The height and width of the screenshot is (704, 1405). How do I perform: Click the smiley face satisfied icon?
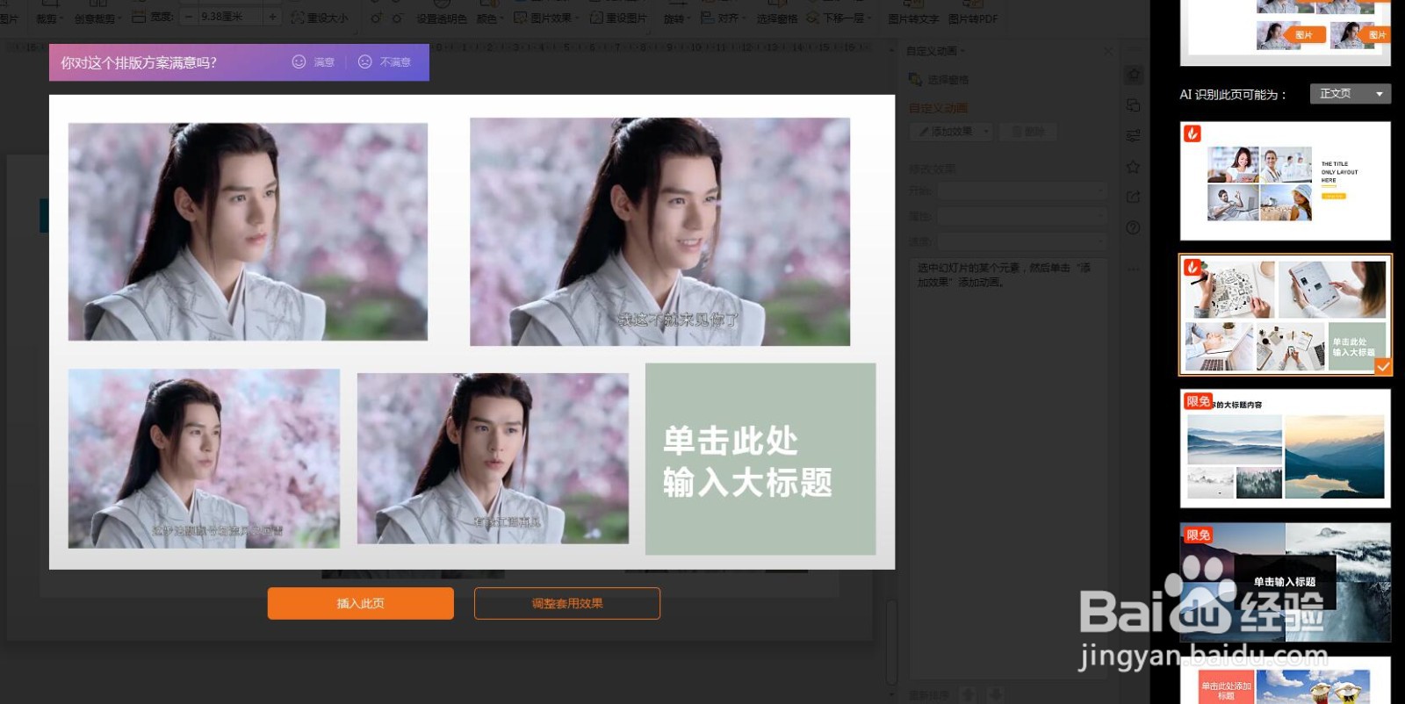[x=299, y=62]
